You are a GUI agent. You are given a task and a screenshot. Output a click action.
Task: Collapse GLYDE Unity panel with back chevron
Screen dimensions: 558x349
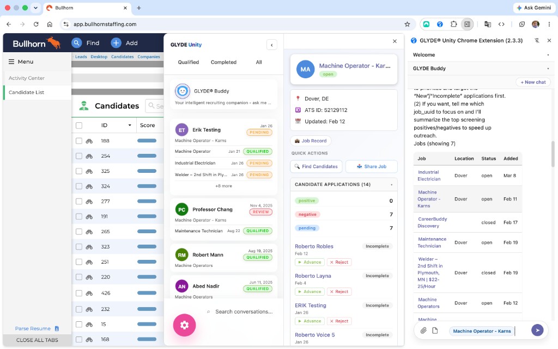pos(271,45)
